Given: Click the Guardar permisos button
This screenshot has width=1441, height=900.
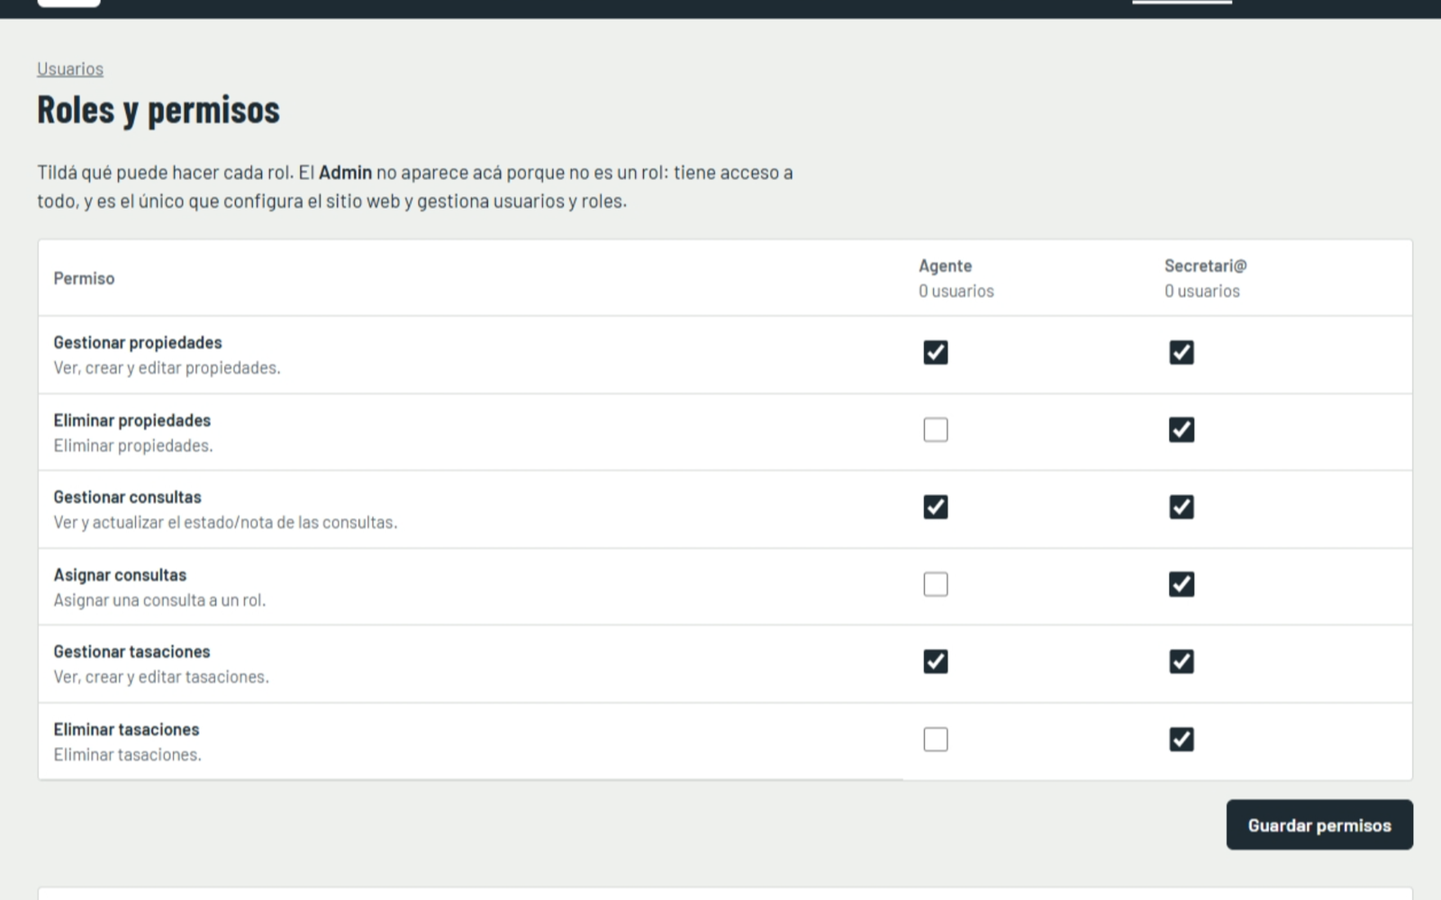Looking at the screenshot, I should [x=1319, y=824].
